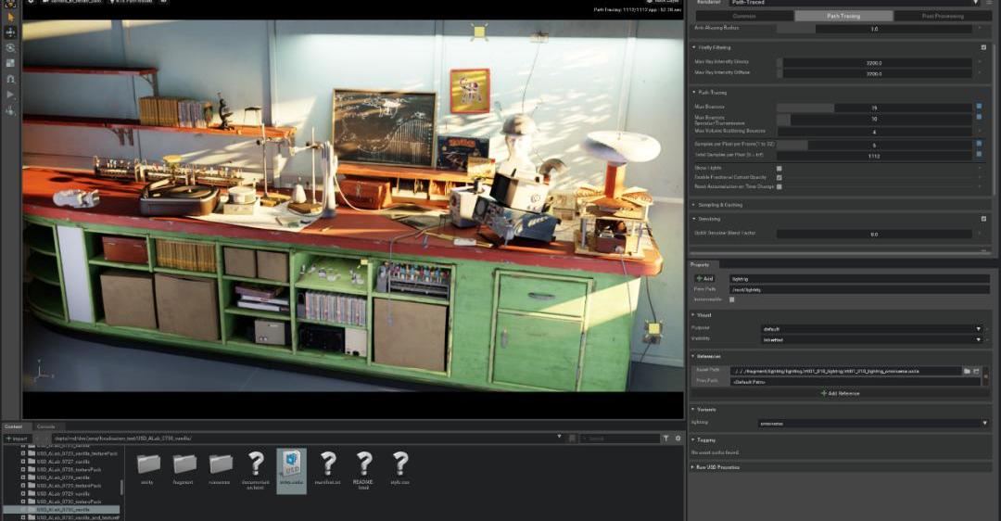Activate the snap magnet tool
The width and height of the screenshot is (1001, 521).
(10, 79)
